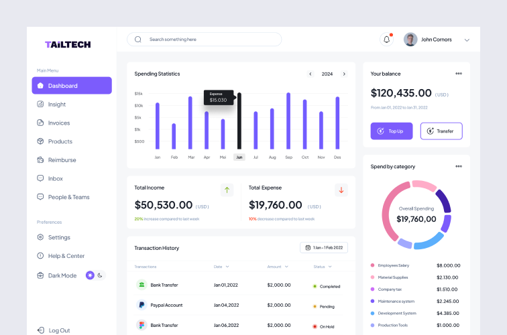Click the Total Income up-arrow icon
507x335 pixels.
click(227, 190)
